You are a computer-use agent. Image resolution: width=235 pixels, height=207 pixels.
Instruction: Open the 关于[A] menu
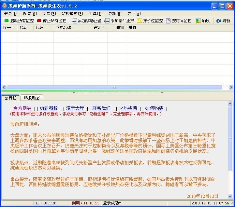pos(134,14)
